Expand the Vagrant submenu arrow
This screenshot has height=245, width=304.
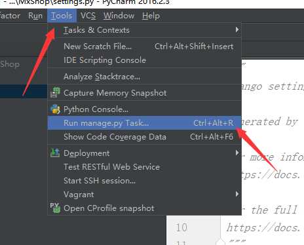[237, 194]
